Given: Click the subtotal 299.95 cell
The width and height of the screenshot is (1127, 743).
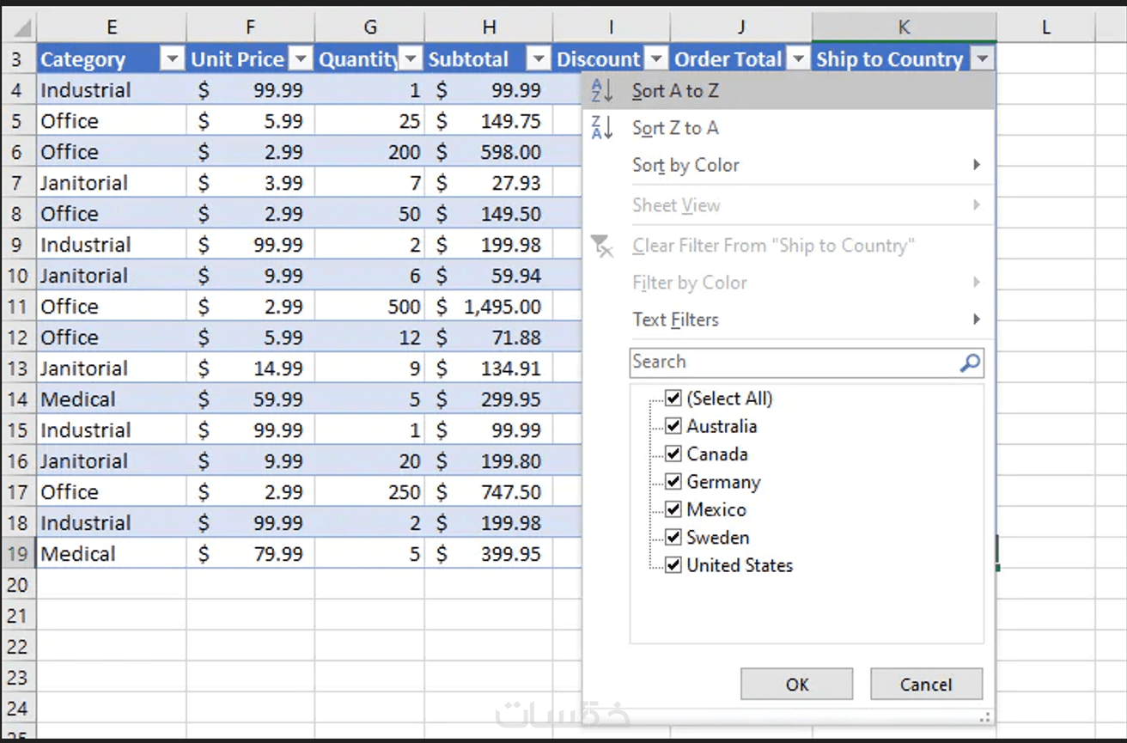Looking at the screenshot, I should [x=489, y=399].
